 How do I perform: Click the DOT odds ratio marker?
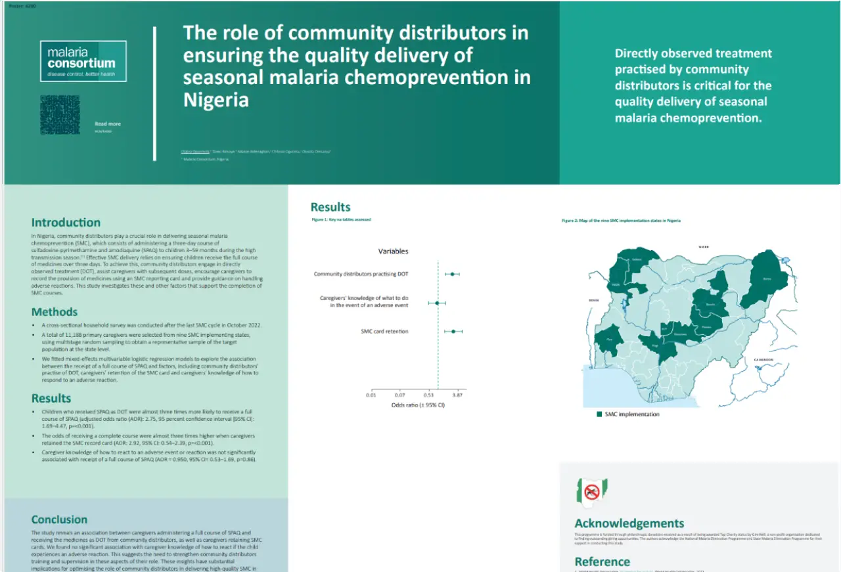tap(452, 273)
